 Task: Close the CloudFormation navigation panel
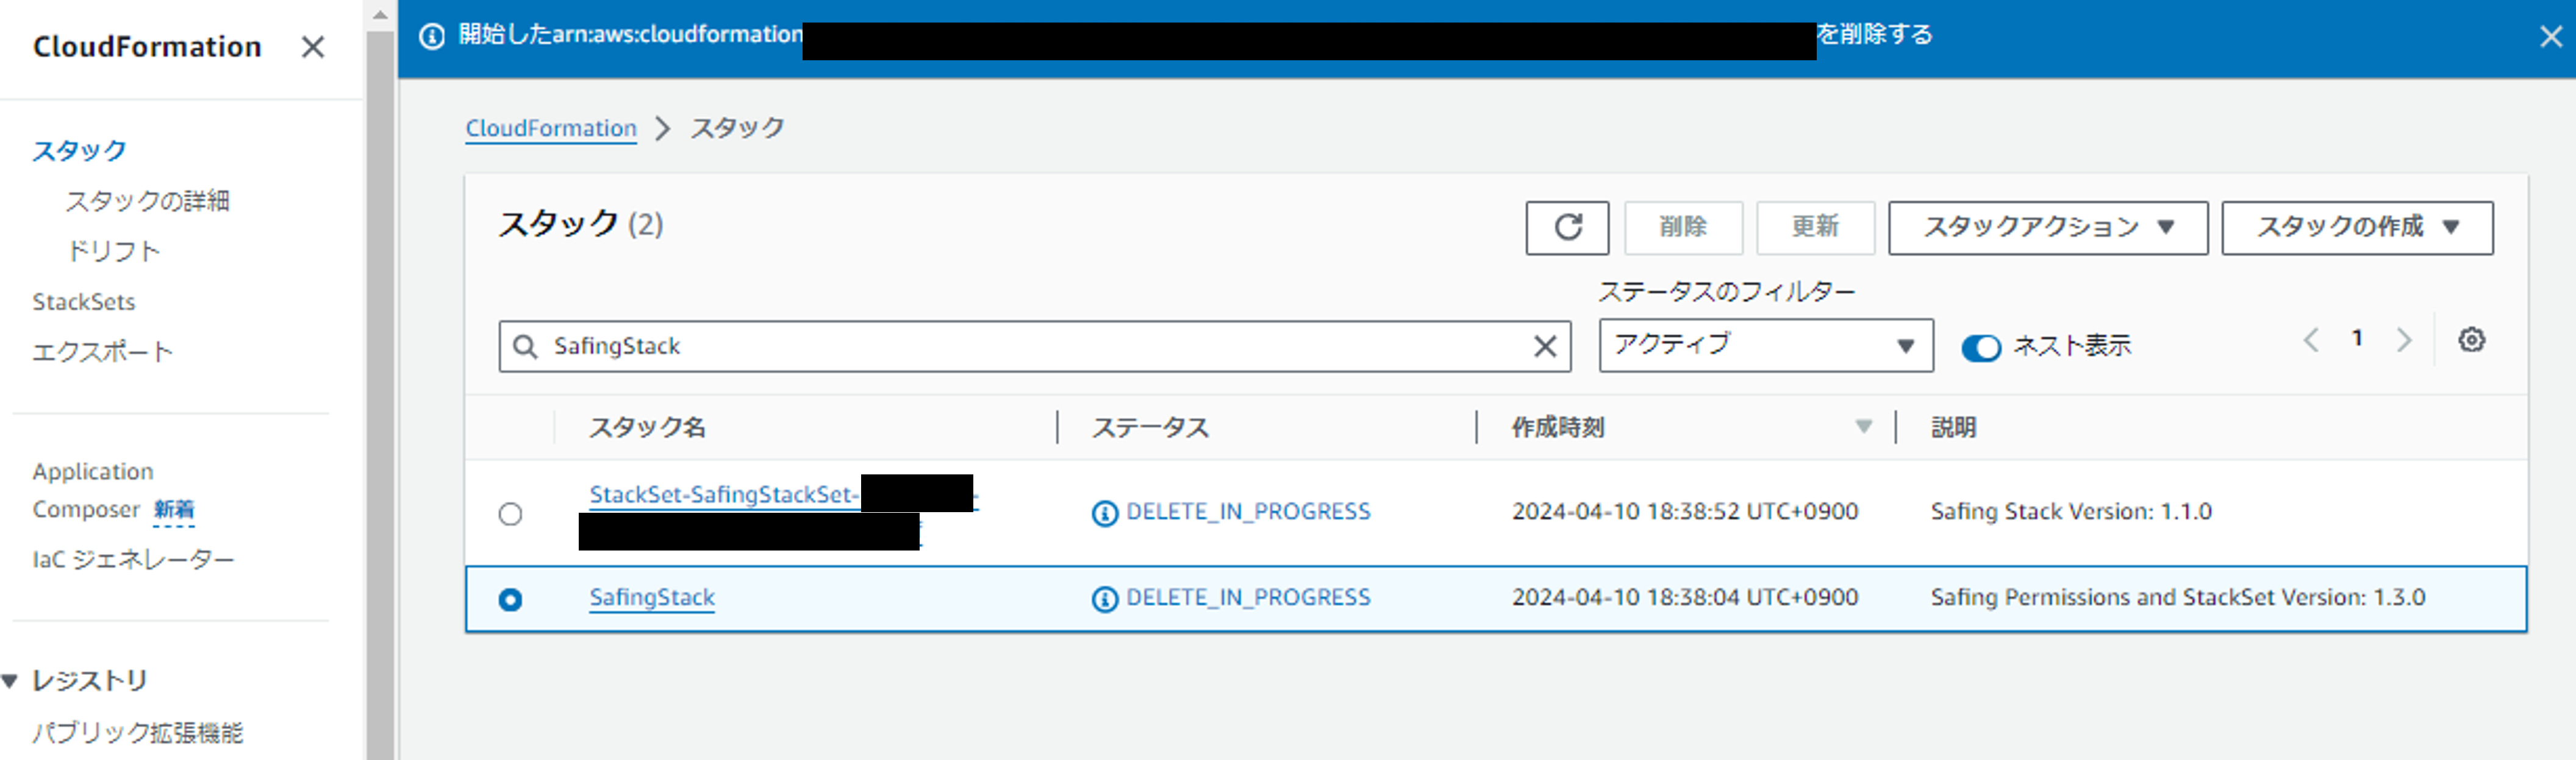[313, 47]
